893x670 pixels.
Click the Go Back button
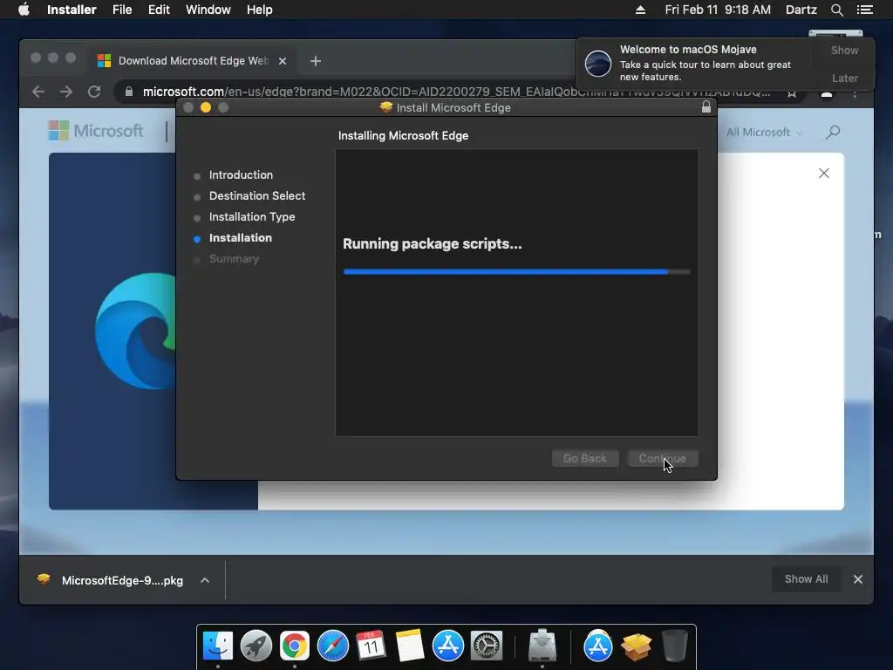tap(585, 458)
